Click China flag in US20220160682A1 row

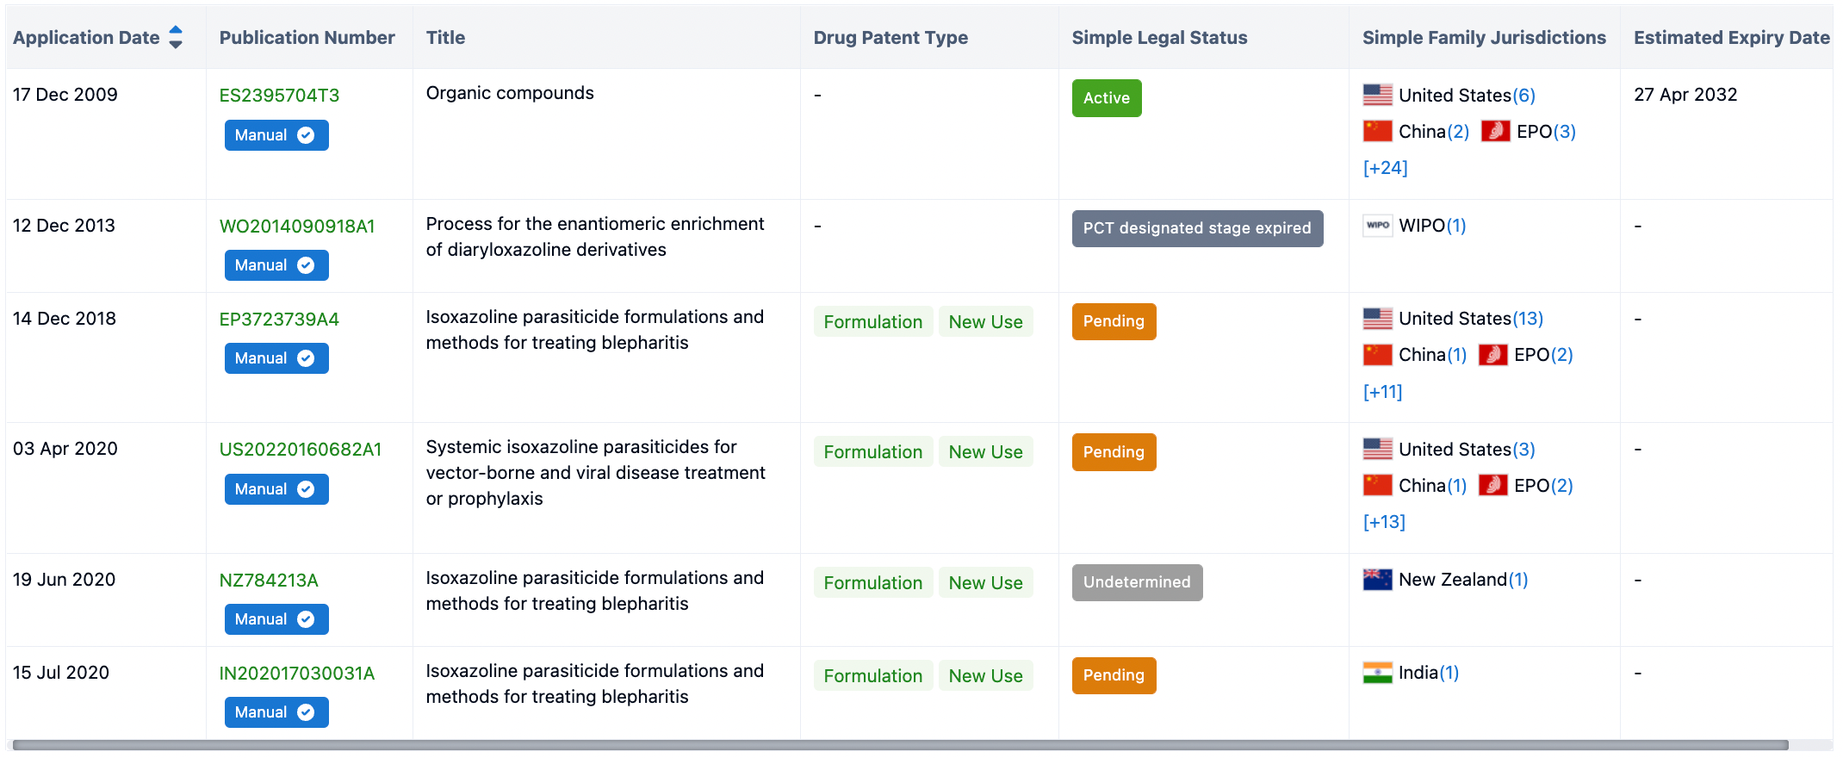(1377, 486)
